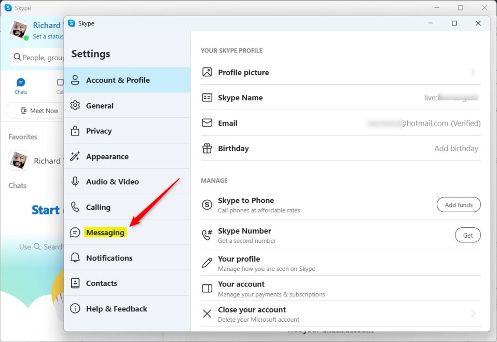This screenshot has width=497, height=342.
Task: Open Notifications settings
Action: coord(127,258)
